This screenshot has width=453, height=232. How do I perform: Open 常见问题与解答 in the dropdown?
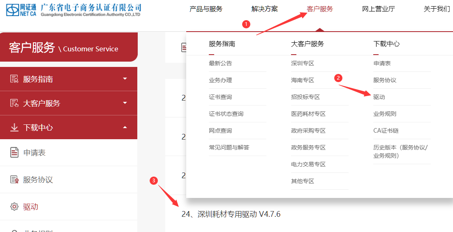click(x=229, y=147)
